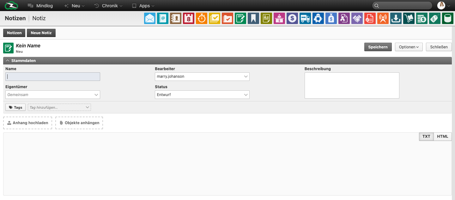
Task: Click the Neue Notiz button
Action: coord(41,33)
